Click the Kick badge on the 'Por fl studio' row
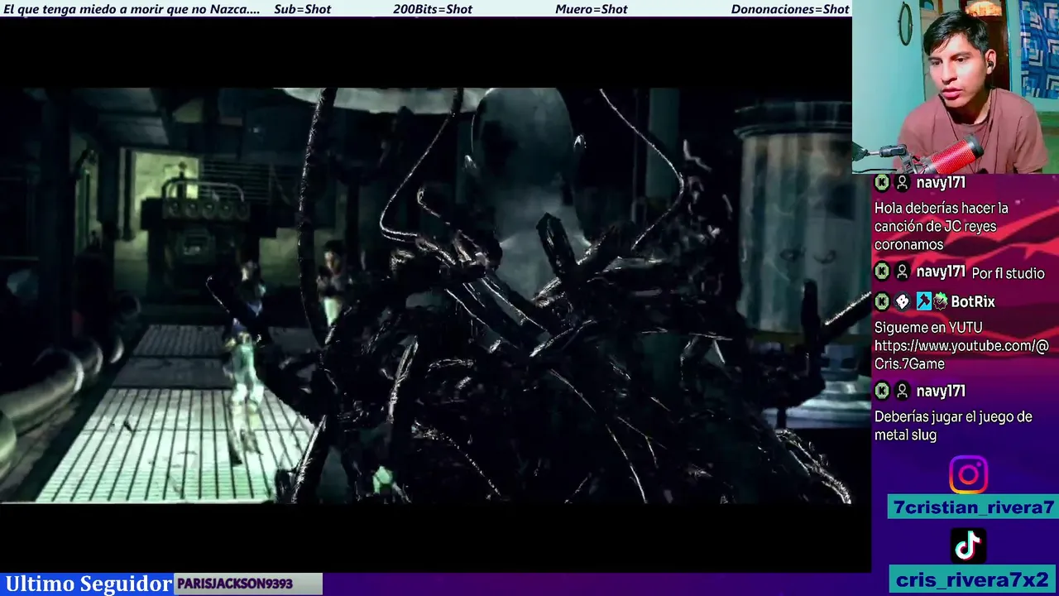1059x596 pixels. (x=882, y=272)
